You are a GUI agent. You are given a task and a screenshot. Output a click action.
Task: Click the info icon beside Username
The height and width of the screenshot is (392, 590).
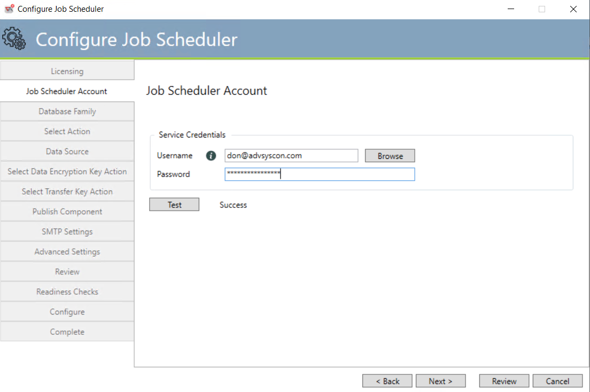coord(211,156)
